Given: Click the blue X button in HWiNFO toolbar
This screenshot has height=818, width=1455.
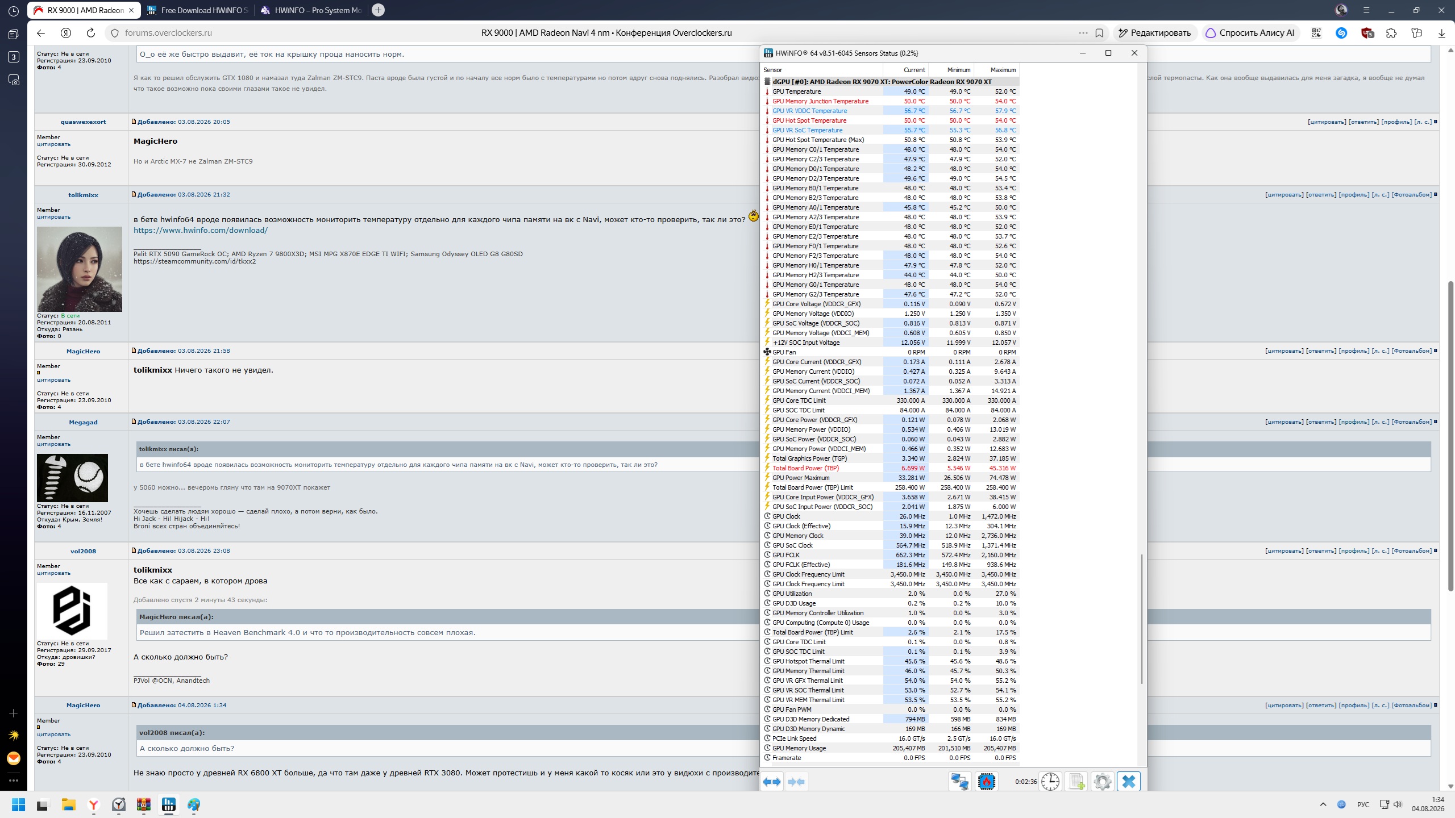Looking at the screenshot, I should coord(1129,782).
